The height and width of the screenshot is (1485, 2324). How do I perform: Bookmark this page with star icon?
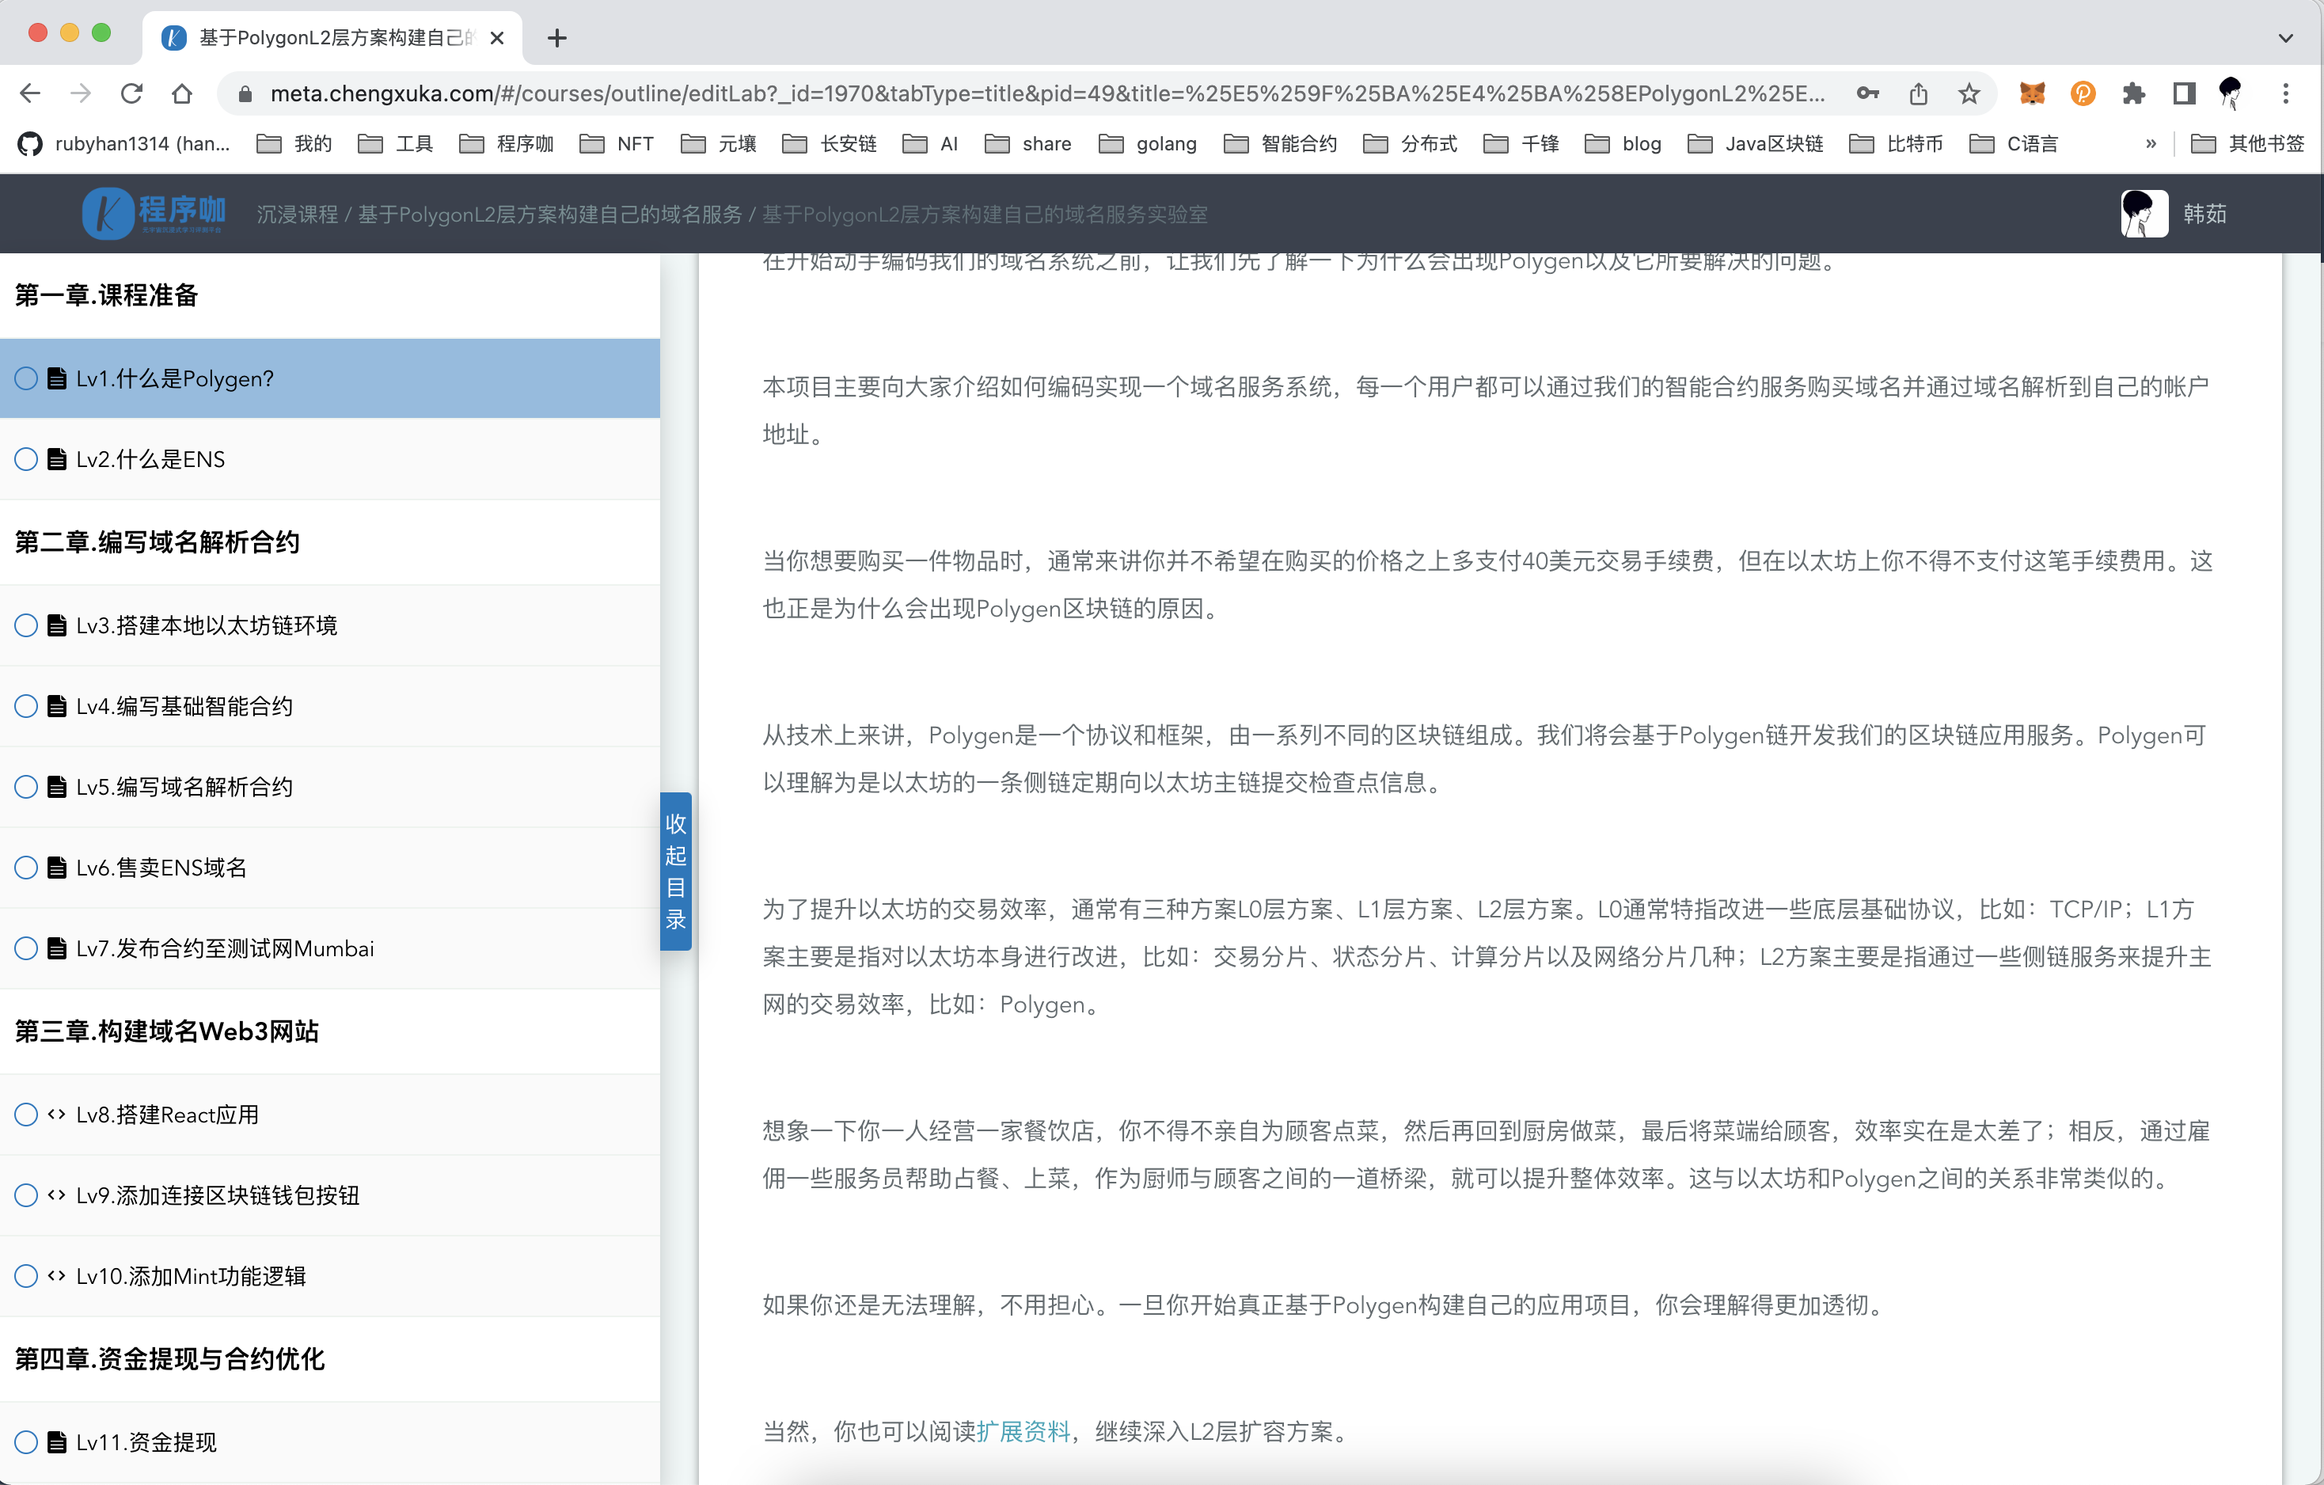coord(1969,93)
